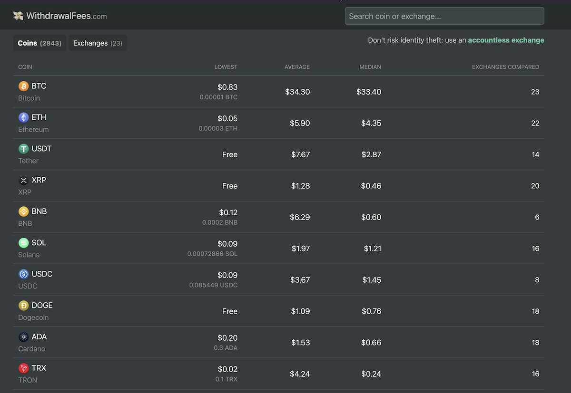Click the "0.00001 BTC" fee amount
The height and width of the screenshot is (393, 571).
(218, 97)
